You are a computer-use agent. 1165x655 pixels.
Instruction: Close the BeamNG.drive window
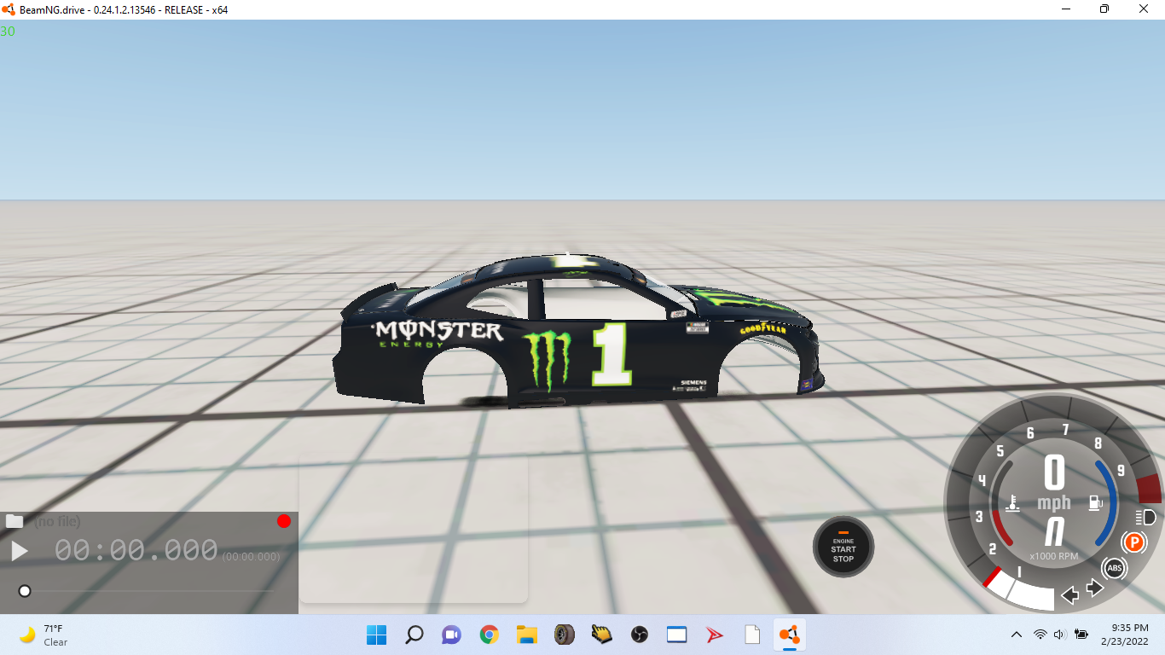click(1144, 9)
